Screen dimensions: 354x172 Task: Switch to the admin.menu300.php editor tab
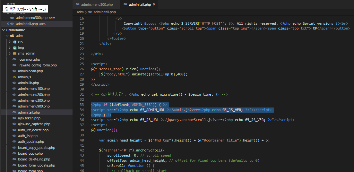click(97, 4)
